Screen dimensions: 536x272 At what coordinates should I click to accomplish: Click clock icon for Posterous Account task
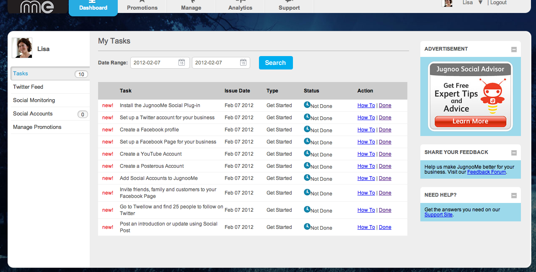[307, 165]
